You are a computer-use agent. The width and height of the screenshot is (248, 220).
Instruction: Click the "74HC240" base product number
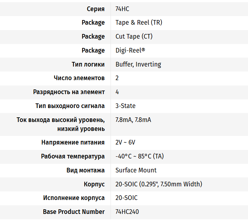tap(127, 212)
